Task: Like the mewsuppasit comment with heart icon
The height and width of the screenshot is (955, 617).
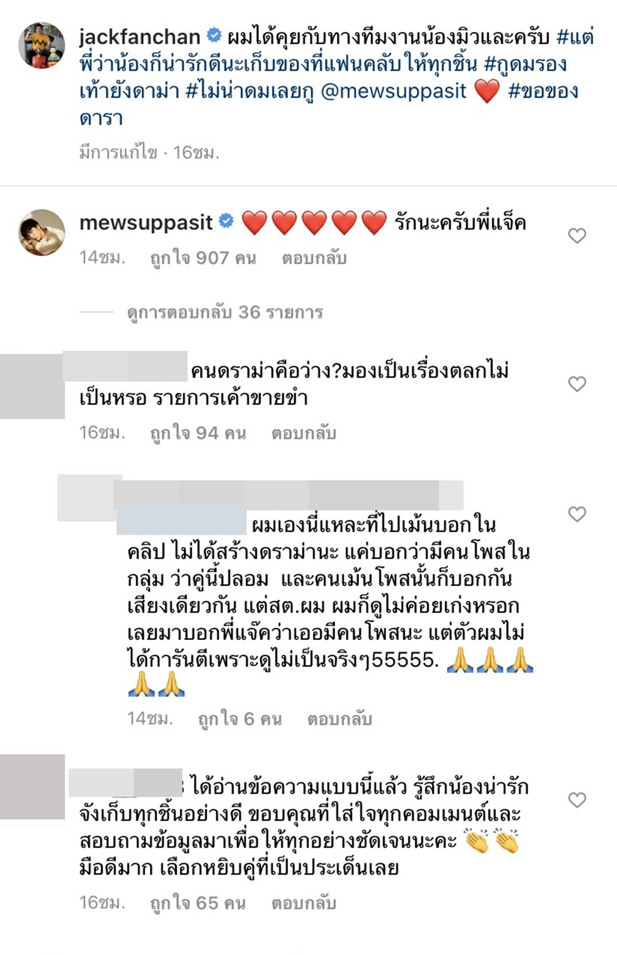Action: (x=577, y=236)
